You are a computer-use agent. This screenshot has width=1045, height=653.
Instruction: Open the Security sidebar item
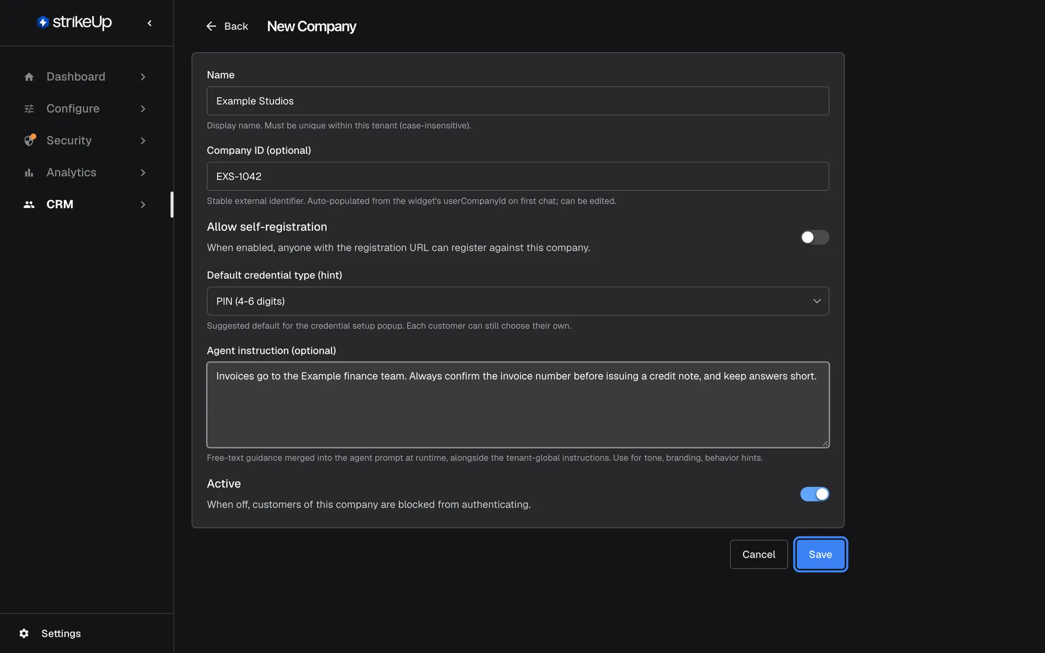coord(85,140)
